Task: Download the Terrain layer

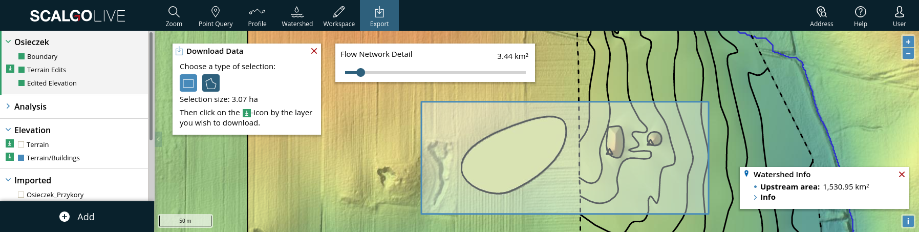Action: [x=10, y=143]
